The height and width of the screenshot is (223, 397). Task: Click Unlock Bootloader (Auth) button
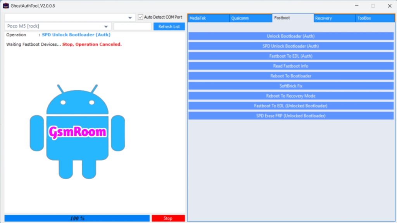pyautogui.click(x=291, y=36)
